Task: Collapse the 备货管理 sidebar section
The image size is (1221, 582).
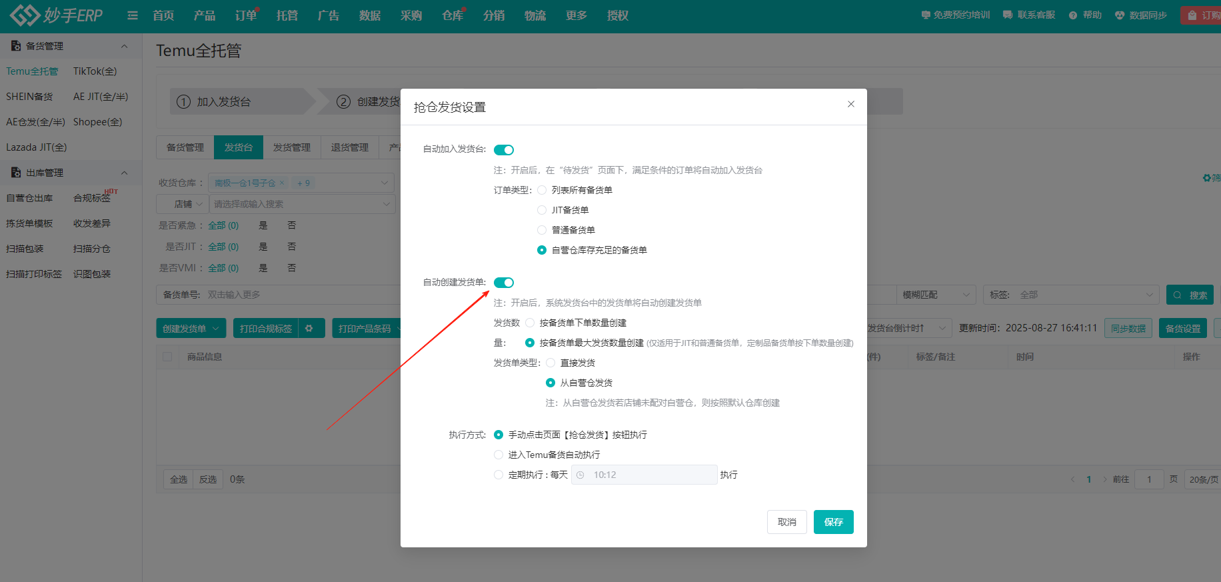Action: (124, 46)
